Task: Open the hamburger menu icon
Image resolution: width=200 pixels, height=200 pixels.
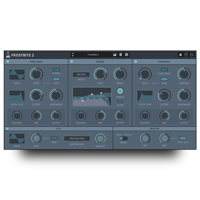Action: pyautogui.click(x=186, y=54)
